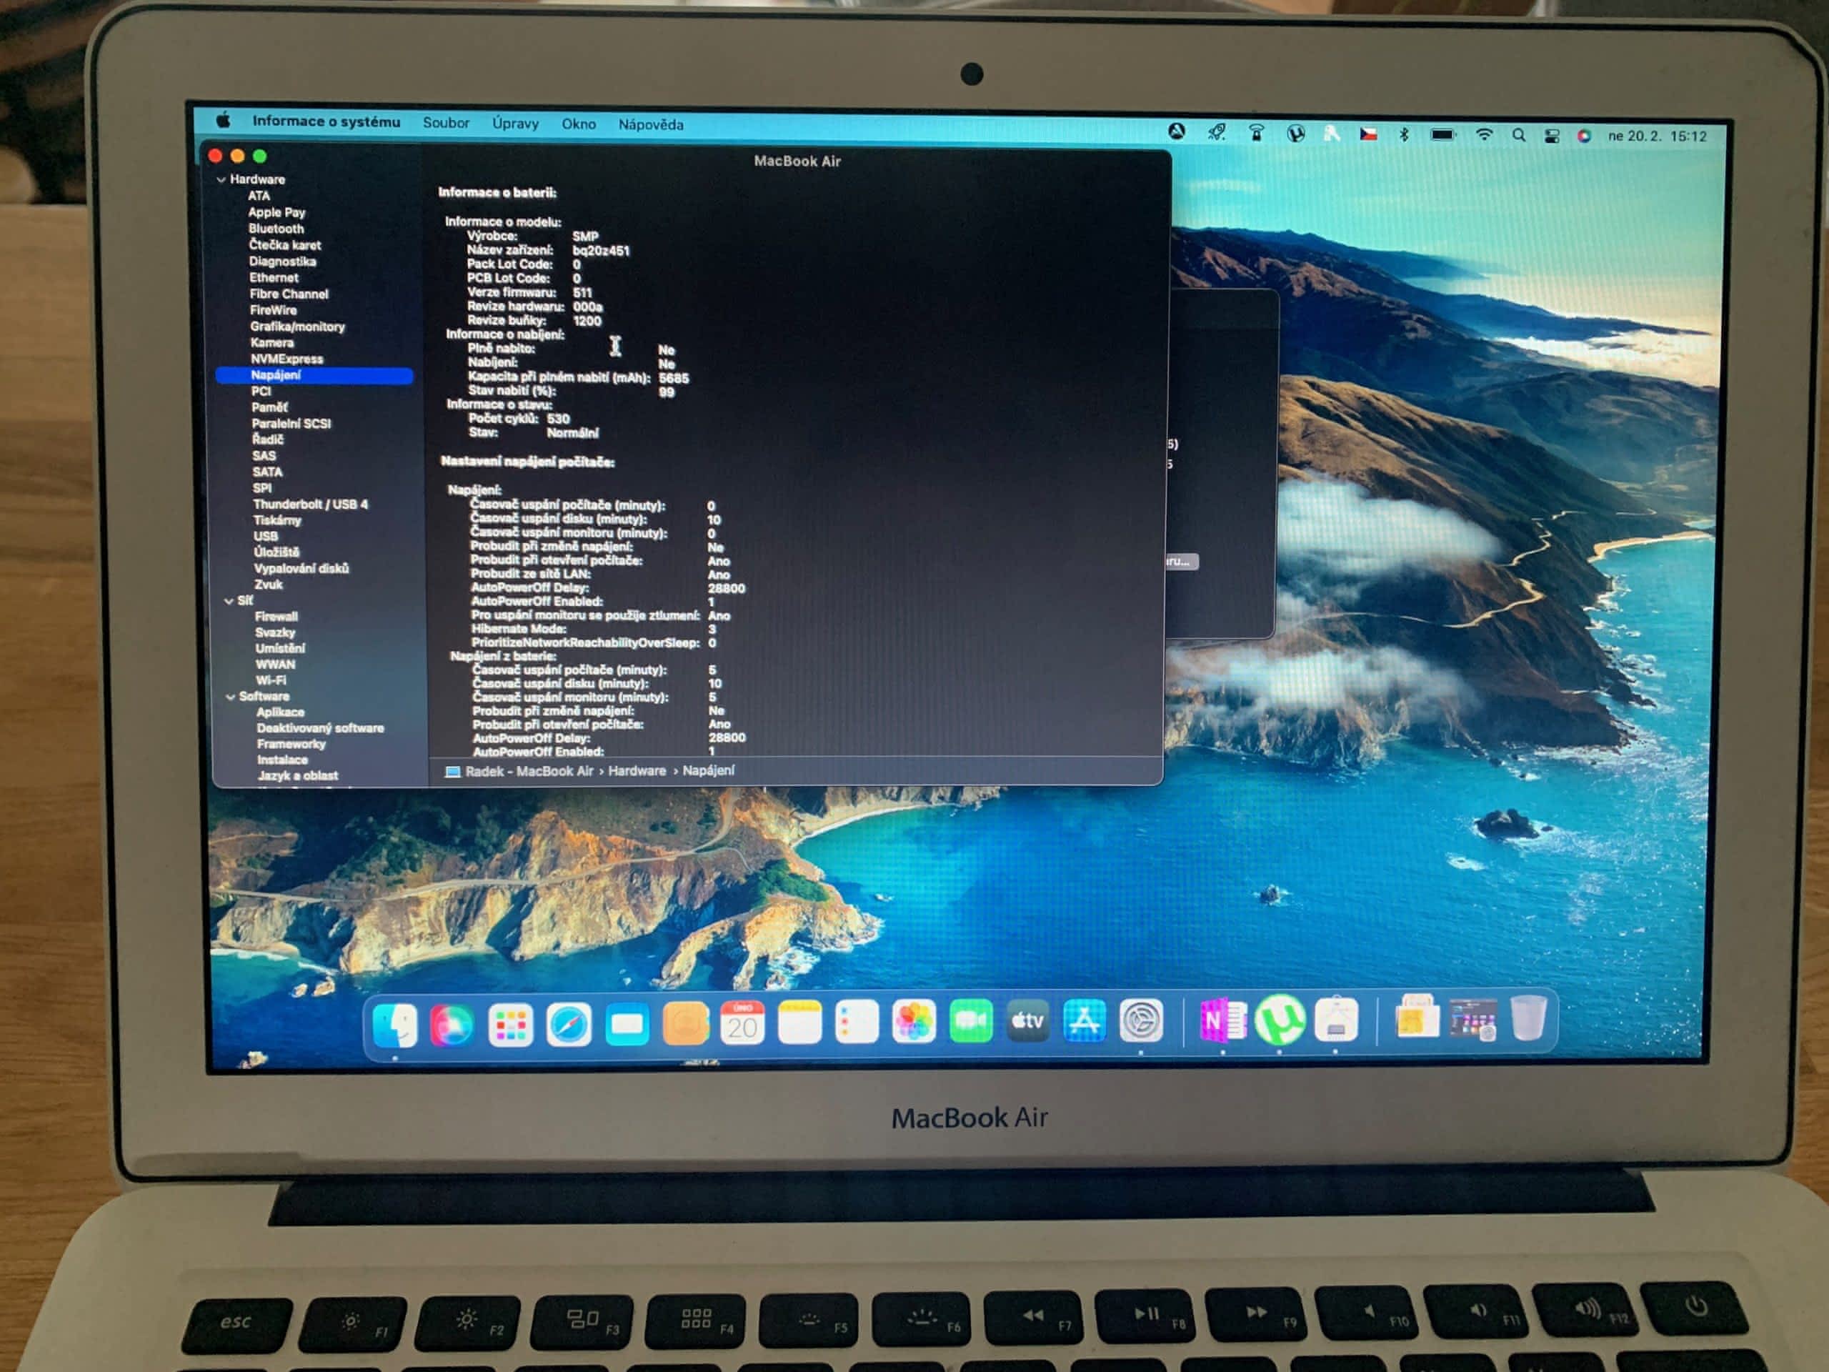Click the Wi-Fi menu bar icon

click(x=1484, y=135)
